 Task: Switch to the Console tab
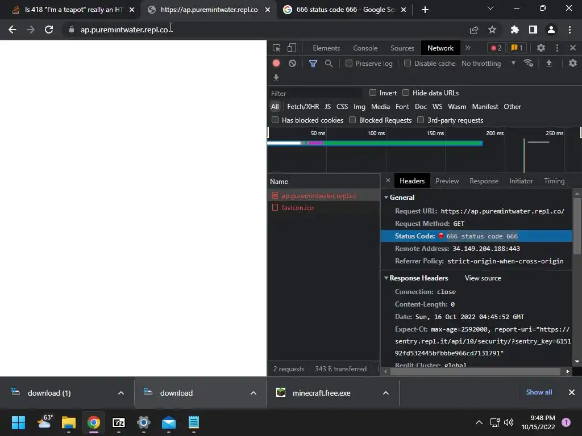click(365, 48)
